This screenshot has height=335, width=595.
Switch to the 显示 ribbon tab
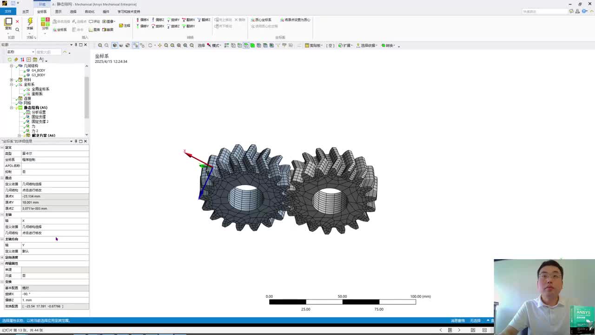coord(58,12)
